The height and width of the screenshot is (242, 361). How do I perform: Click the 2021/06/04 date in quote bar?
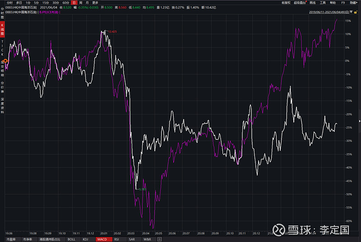point(49,7)
